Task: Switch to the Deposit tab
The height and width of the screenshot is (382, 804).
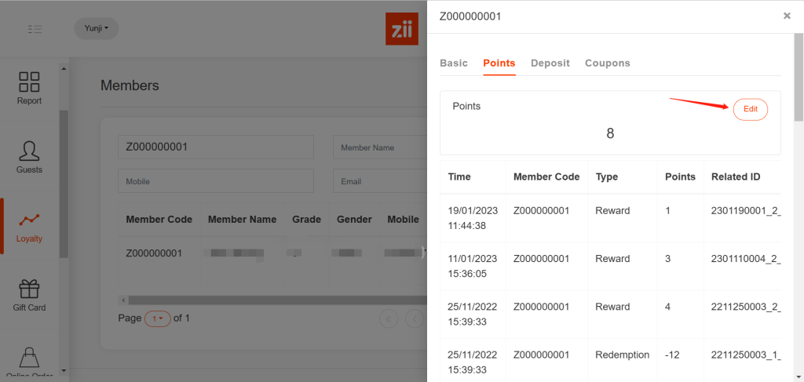Action: click(550, 63)
